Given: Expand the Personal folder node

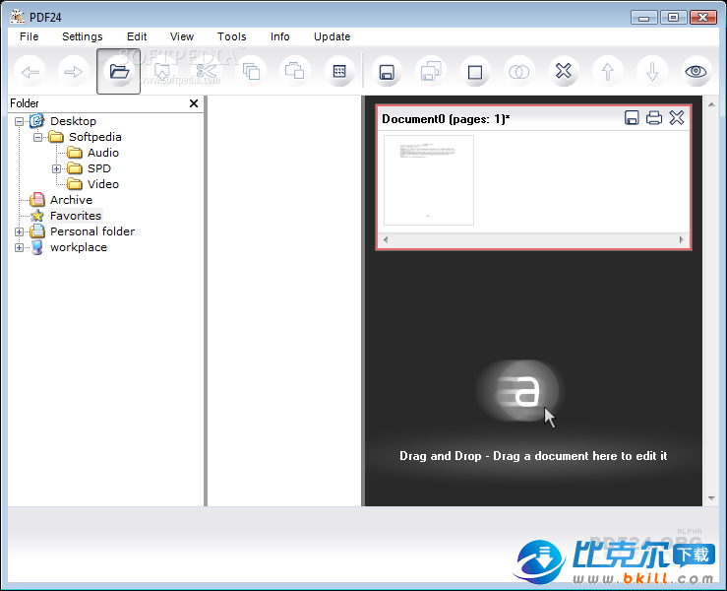Looking at the screenshot, I should tap(20, 231).
